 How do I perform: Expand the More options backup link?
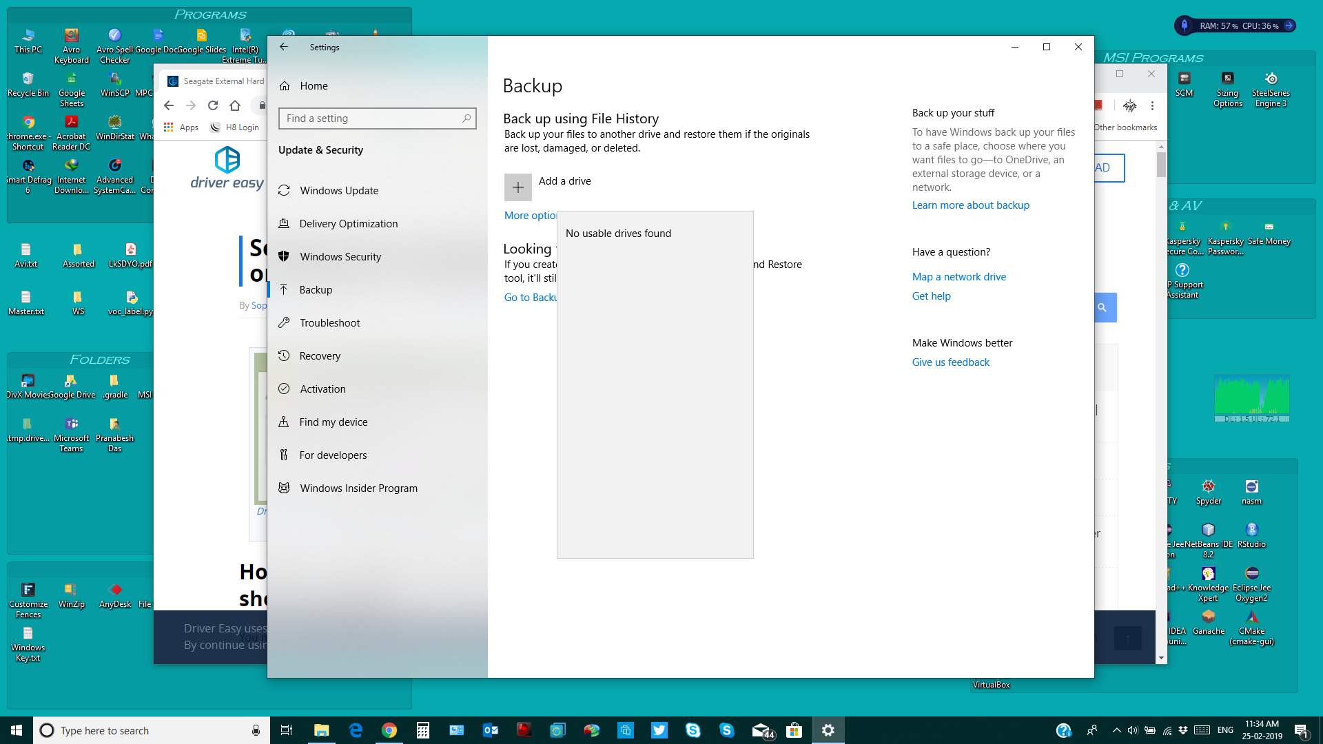530,216
